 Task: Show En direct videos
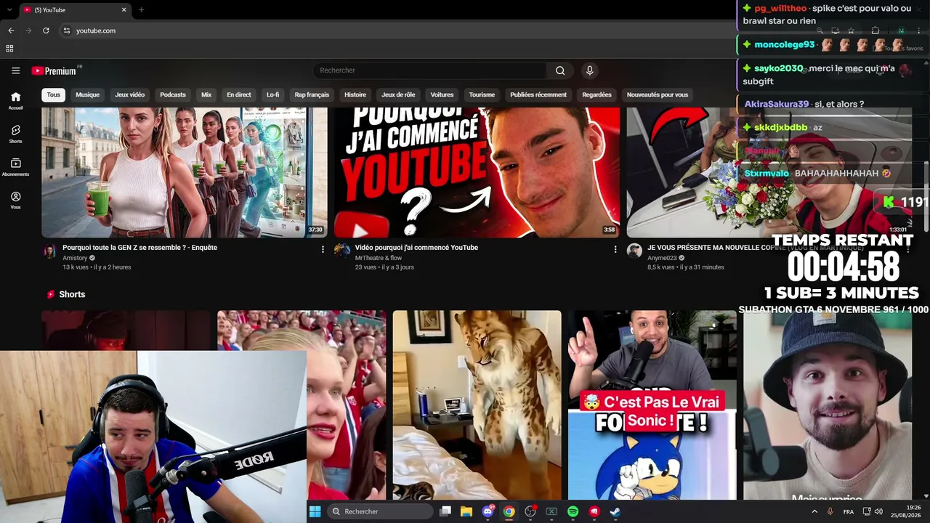pos(239,94)
